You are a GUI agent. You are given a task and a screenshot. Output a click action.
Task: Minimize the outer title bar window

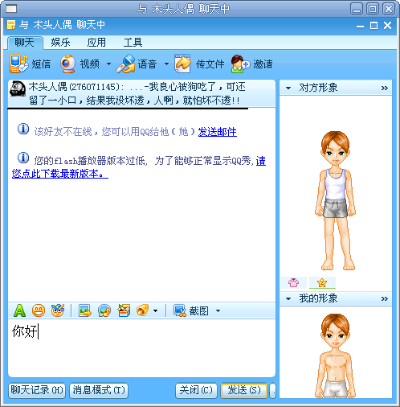pos(357,9)
